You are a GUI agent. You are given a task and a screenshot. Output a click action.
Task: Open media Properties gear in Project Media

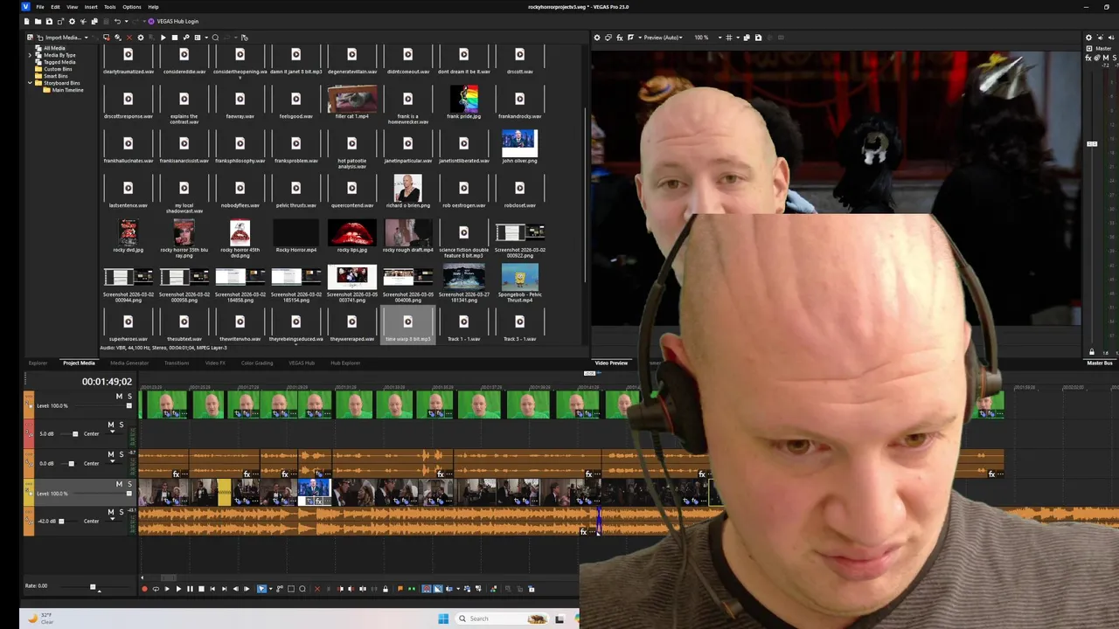point(141,38)
